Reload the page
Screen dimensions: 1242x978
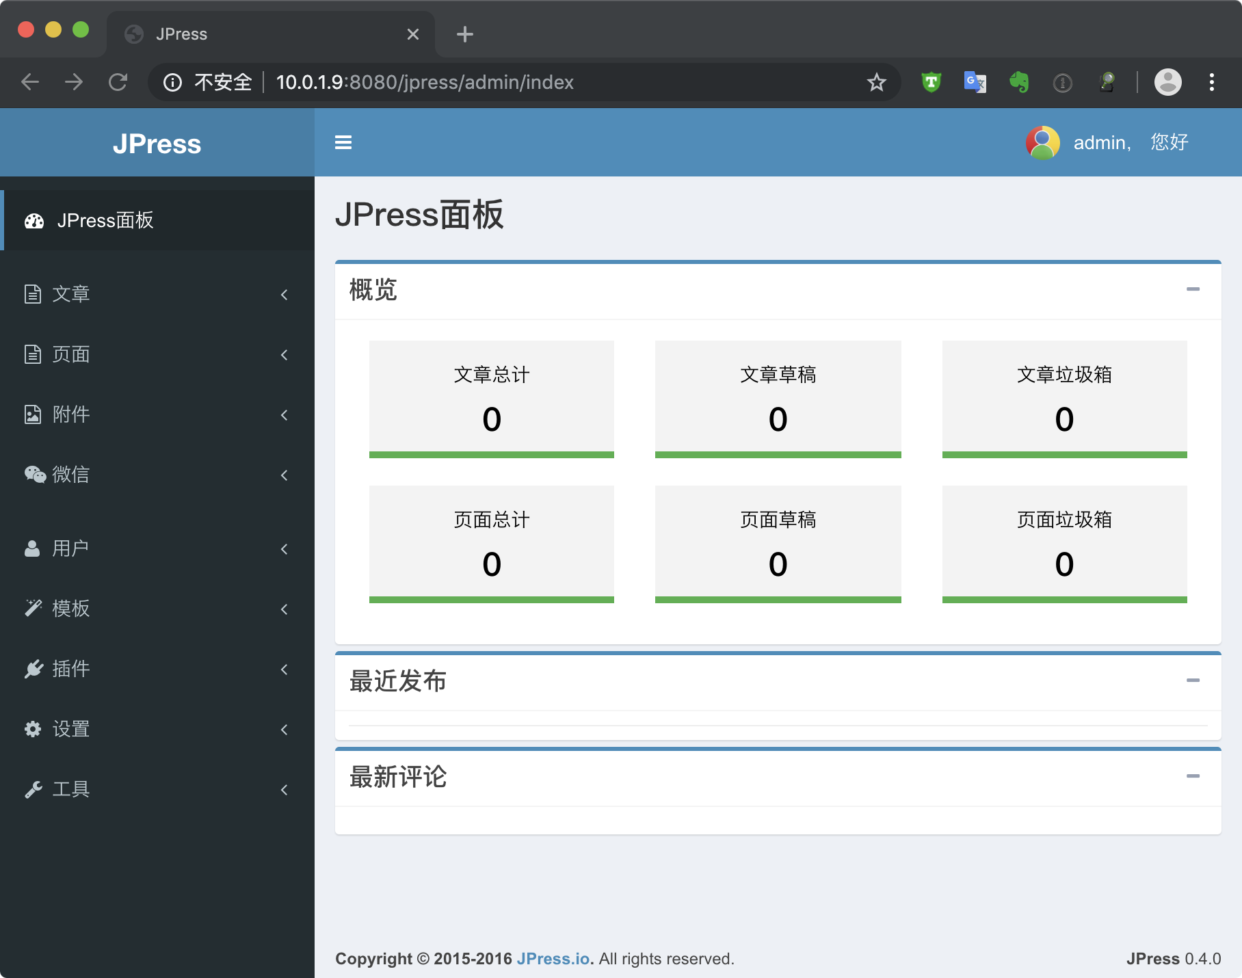[x=118, y=82]
